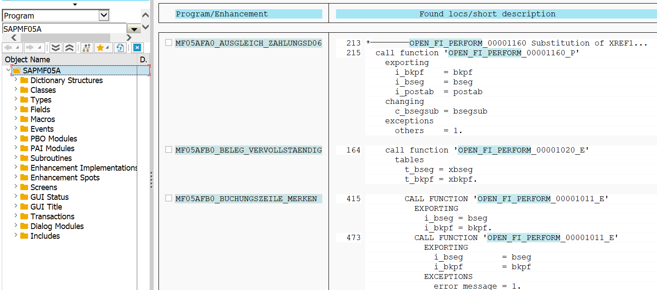
Task: Click the SAPMF05A root folder icon
Action: coord(16,71)
